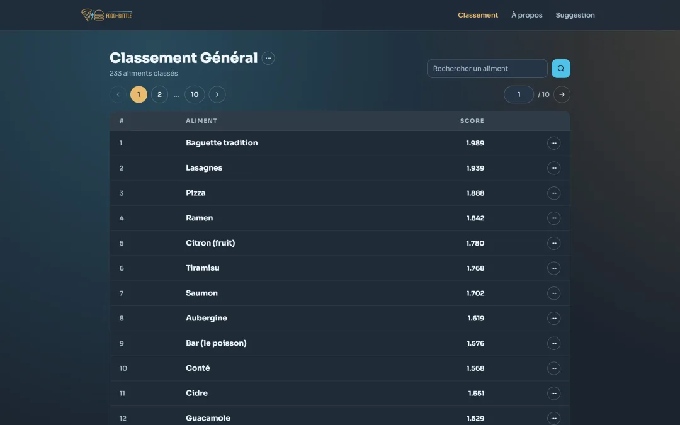Click the blue search magnifier button
Screen dimensions: 680x425
[x=561, y=69]
